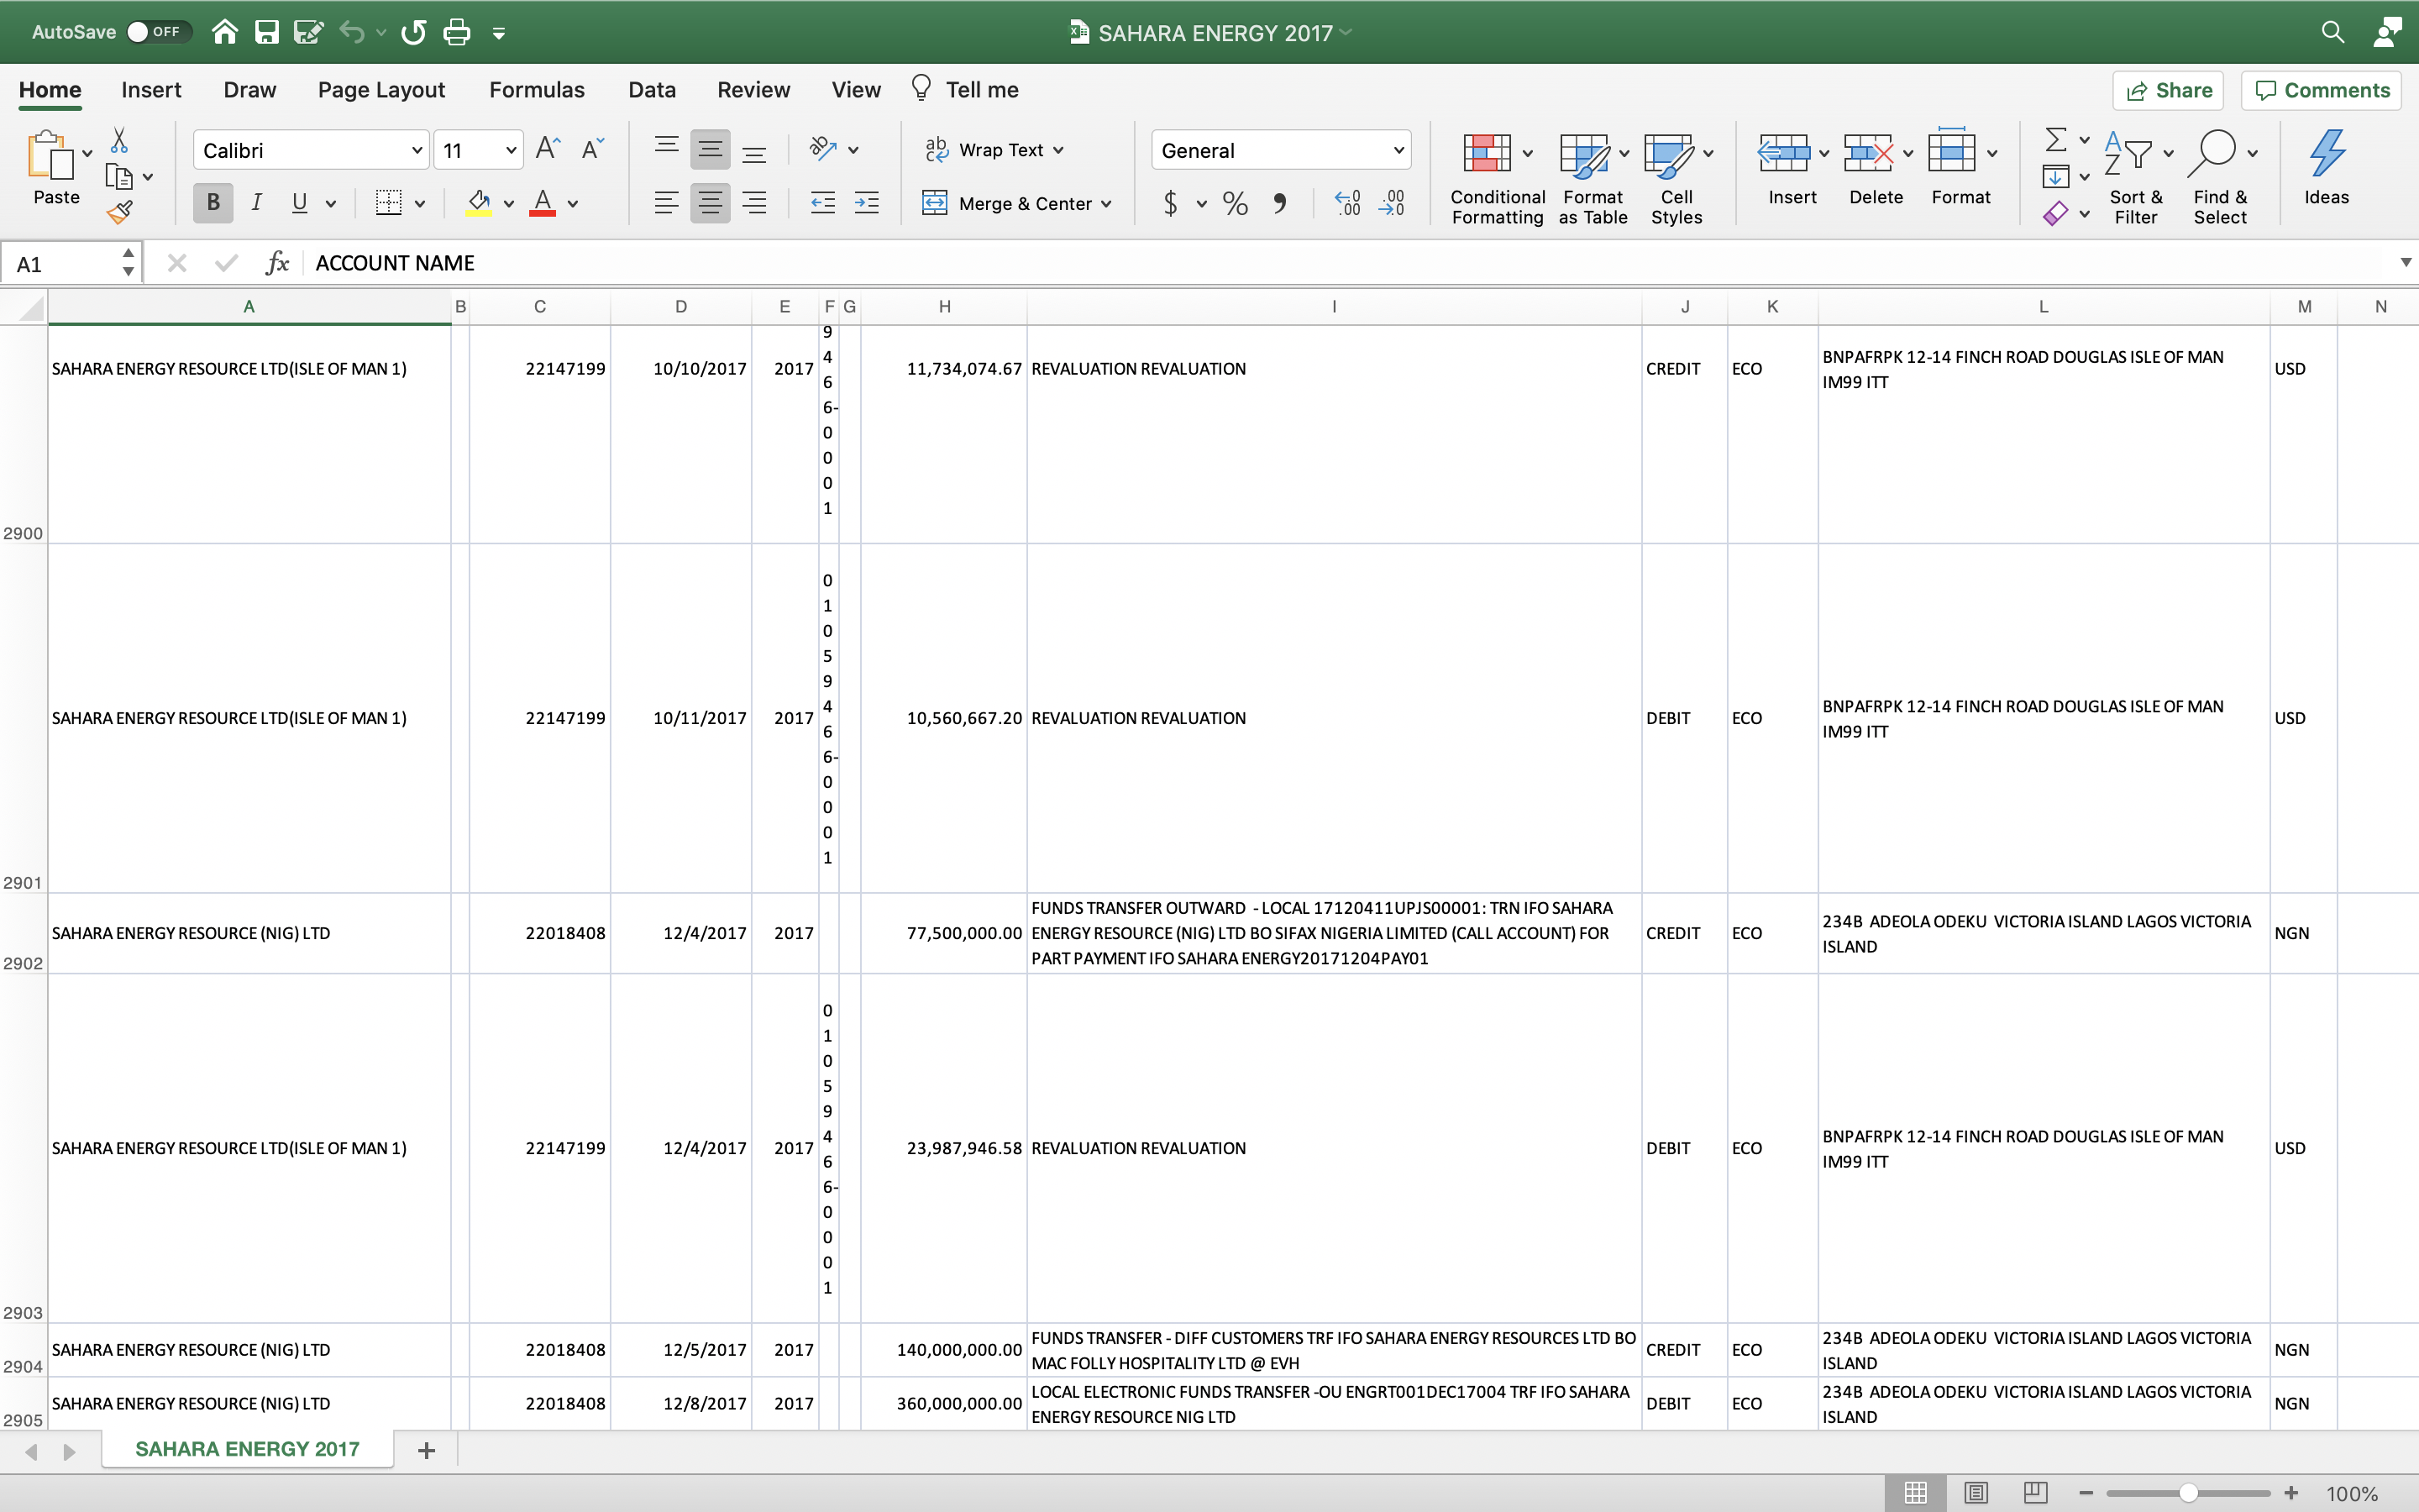This screenshot has width=2419, height=1512.
Task: Adjust the zoom slider handle
Action: [2188, 1493]
